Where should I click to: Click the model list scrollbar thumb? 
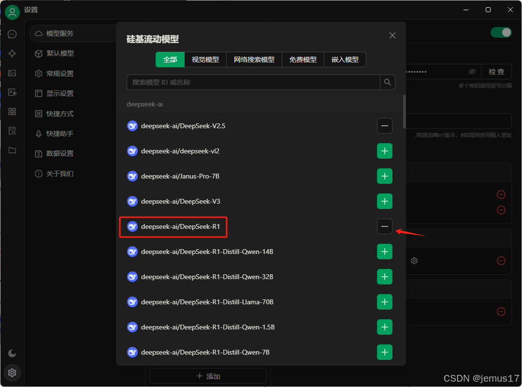tap(405, 112)
